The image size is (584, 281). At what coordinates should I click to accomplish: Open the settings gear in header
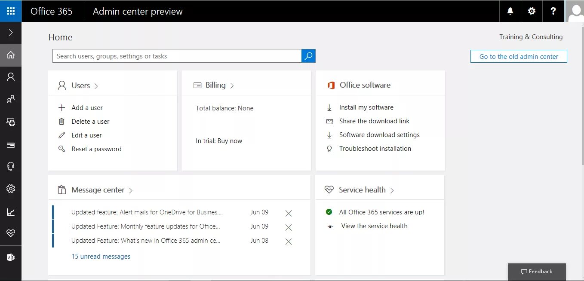click(532, 11)
